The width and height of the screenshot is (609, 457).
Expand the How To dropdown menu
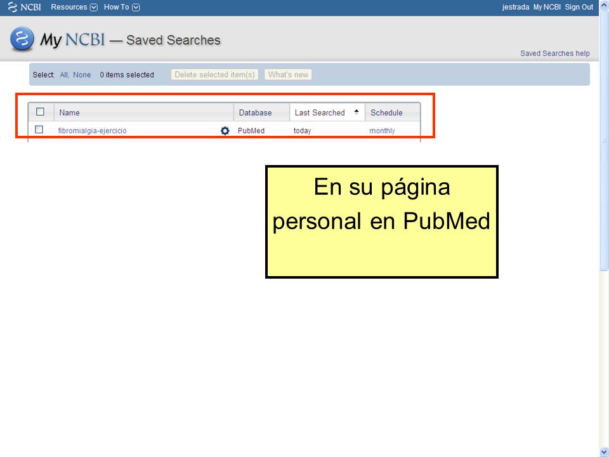click(x=122, y=7)
